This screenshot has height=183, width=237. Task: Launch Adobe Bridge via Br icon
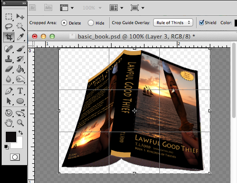(x=32, y=8)
